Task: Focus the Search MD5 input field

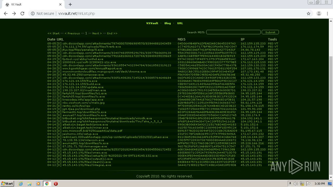Action: tap(233, 32)
